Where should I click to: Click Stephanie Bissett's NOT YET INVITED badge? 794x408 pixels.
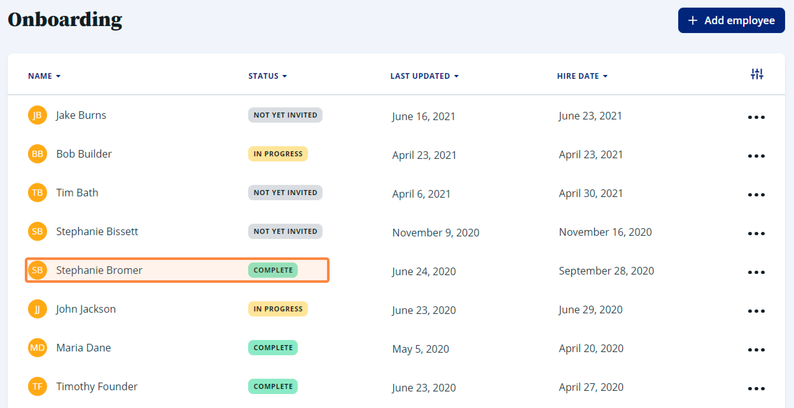[285, 231]
